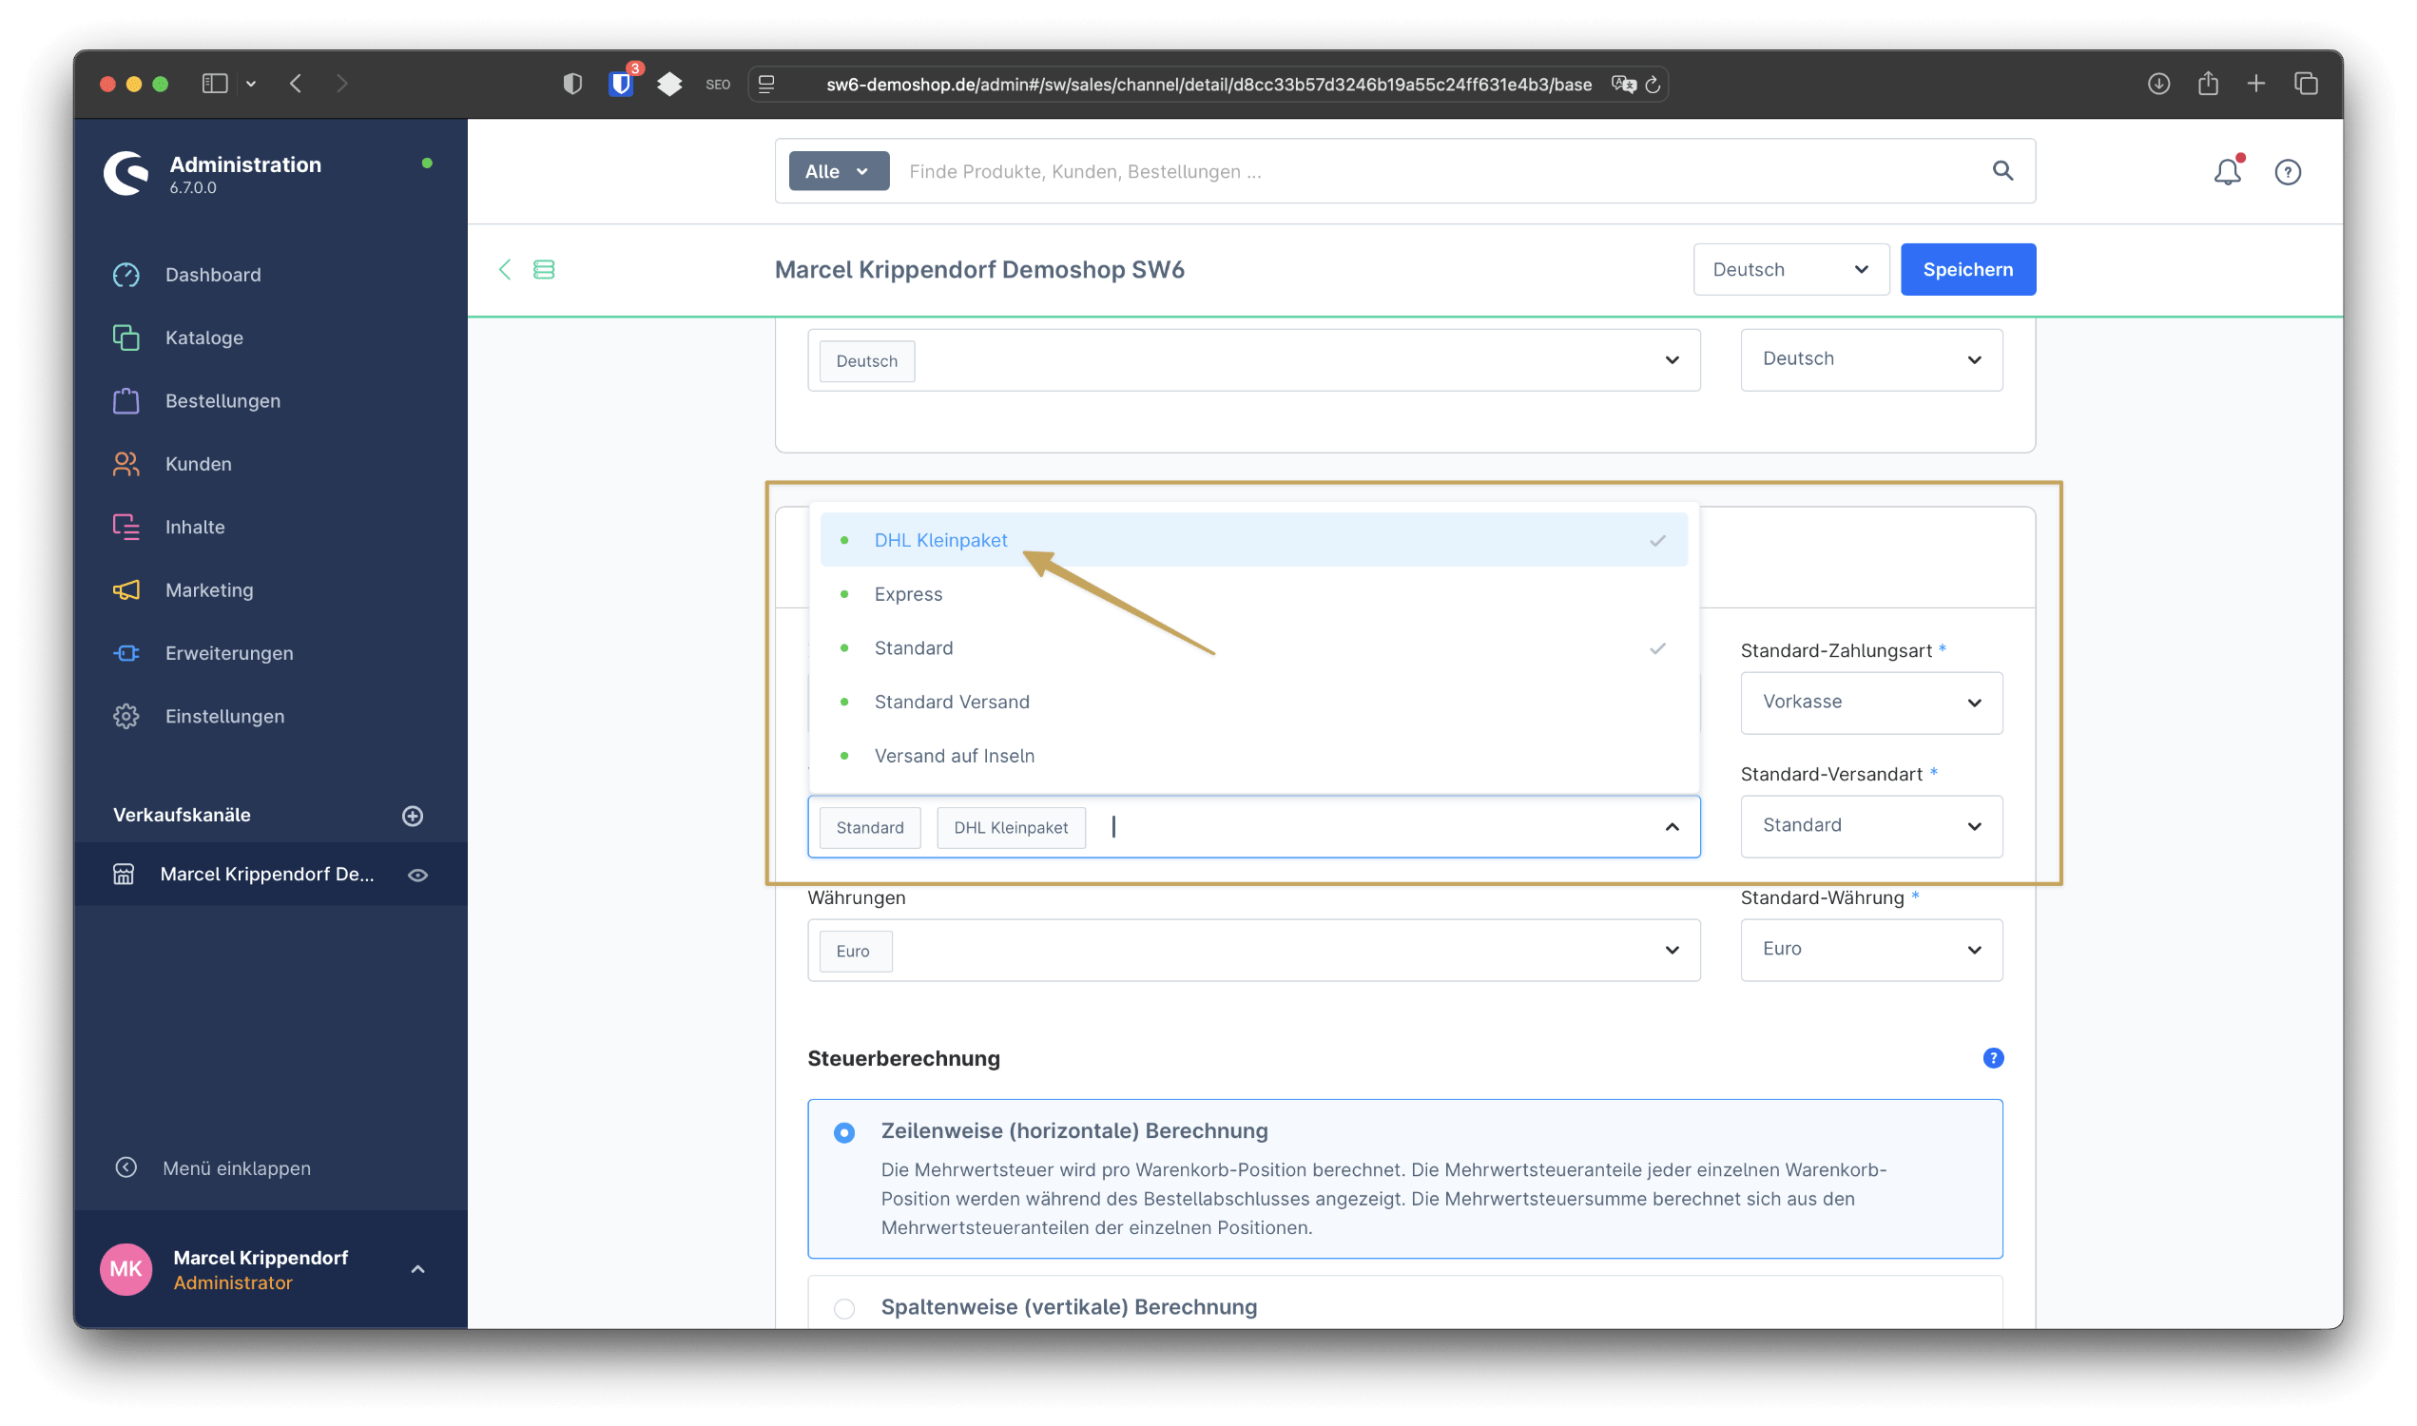Click the notification bell icon

coord(2227,172)
